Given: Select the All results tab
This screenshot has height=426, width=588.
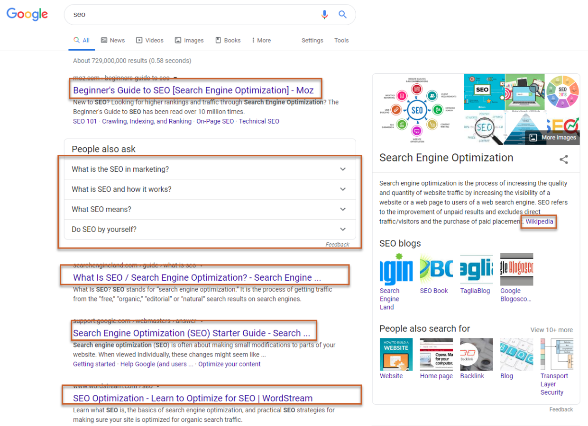Looking at the screenshot, I should coord(82,40).
